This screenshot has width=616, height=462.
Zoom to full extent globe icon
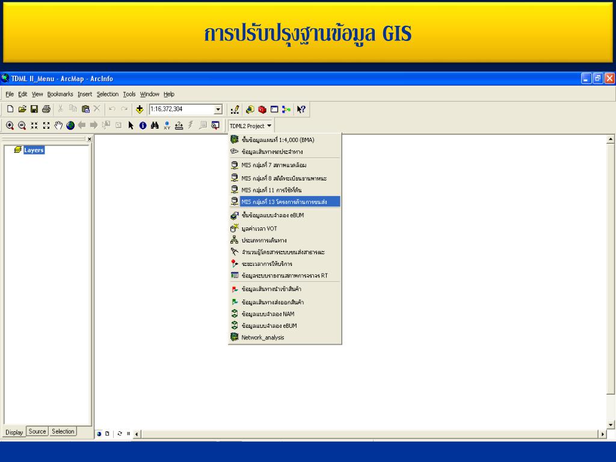click(x=70, y=125)
